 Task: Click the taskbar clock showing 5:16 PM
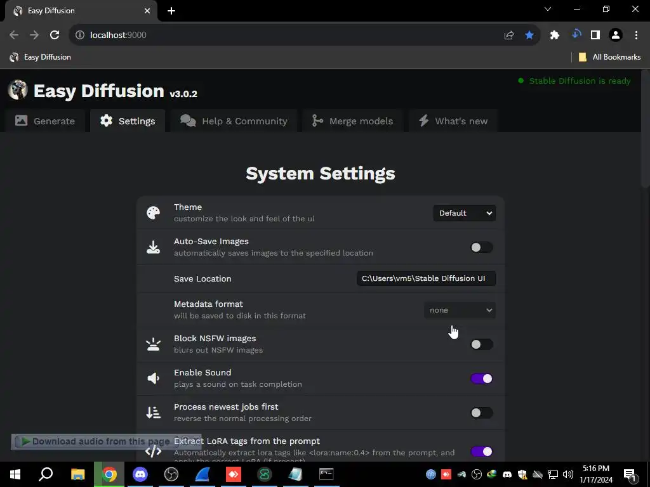[x=595, y=474]
